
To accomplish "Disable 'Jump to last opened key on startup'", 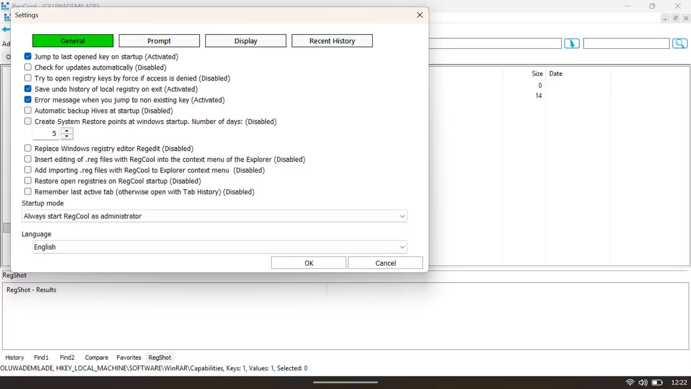I will coord(28,56).
